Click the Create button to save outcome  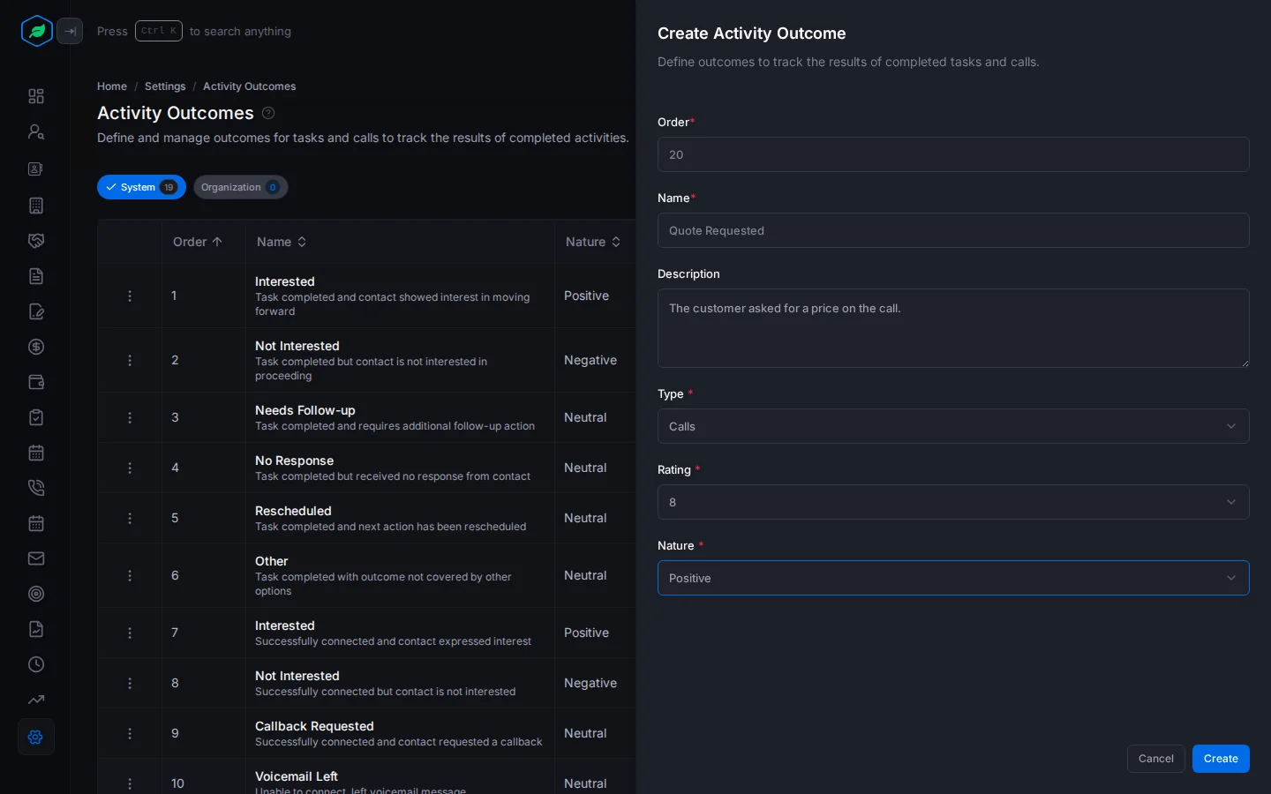coord(1221,759)
